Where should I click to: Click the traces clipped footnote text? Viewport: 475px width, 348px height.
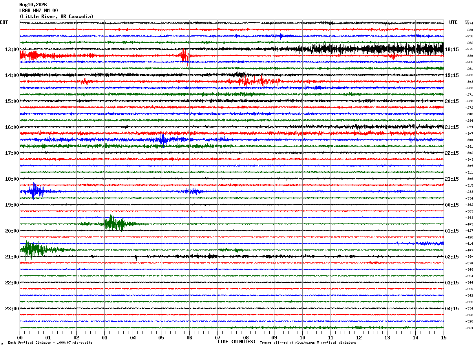click(308, 343)
